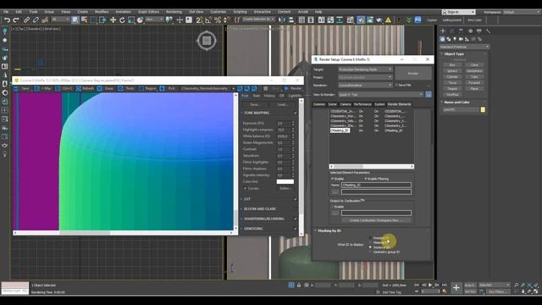Click the Stop icon in Corona frame buffer
The image size is (542, 305).
point(265,88)
